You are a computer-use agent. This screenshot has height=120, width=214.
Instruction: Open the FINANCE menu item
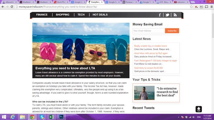(x=42, y=15)
